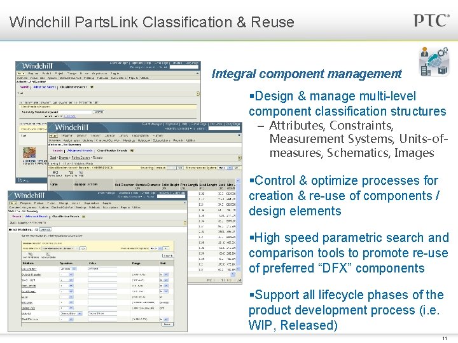Open Recently Accessed dropdown in middle window header
Screen dimensions: 458x343
pyautogui.click(x=179, y=128)
